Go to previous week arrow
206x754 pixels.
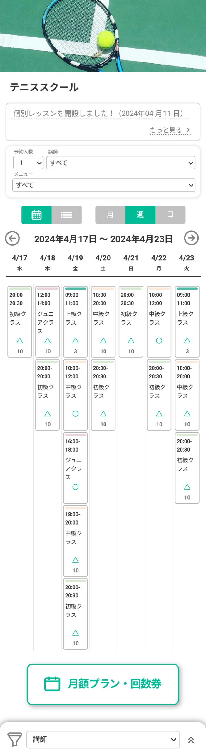12,238
